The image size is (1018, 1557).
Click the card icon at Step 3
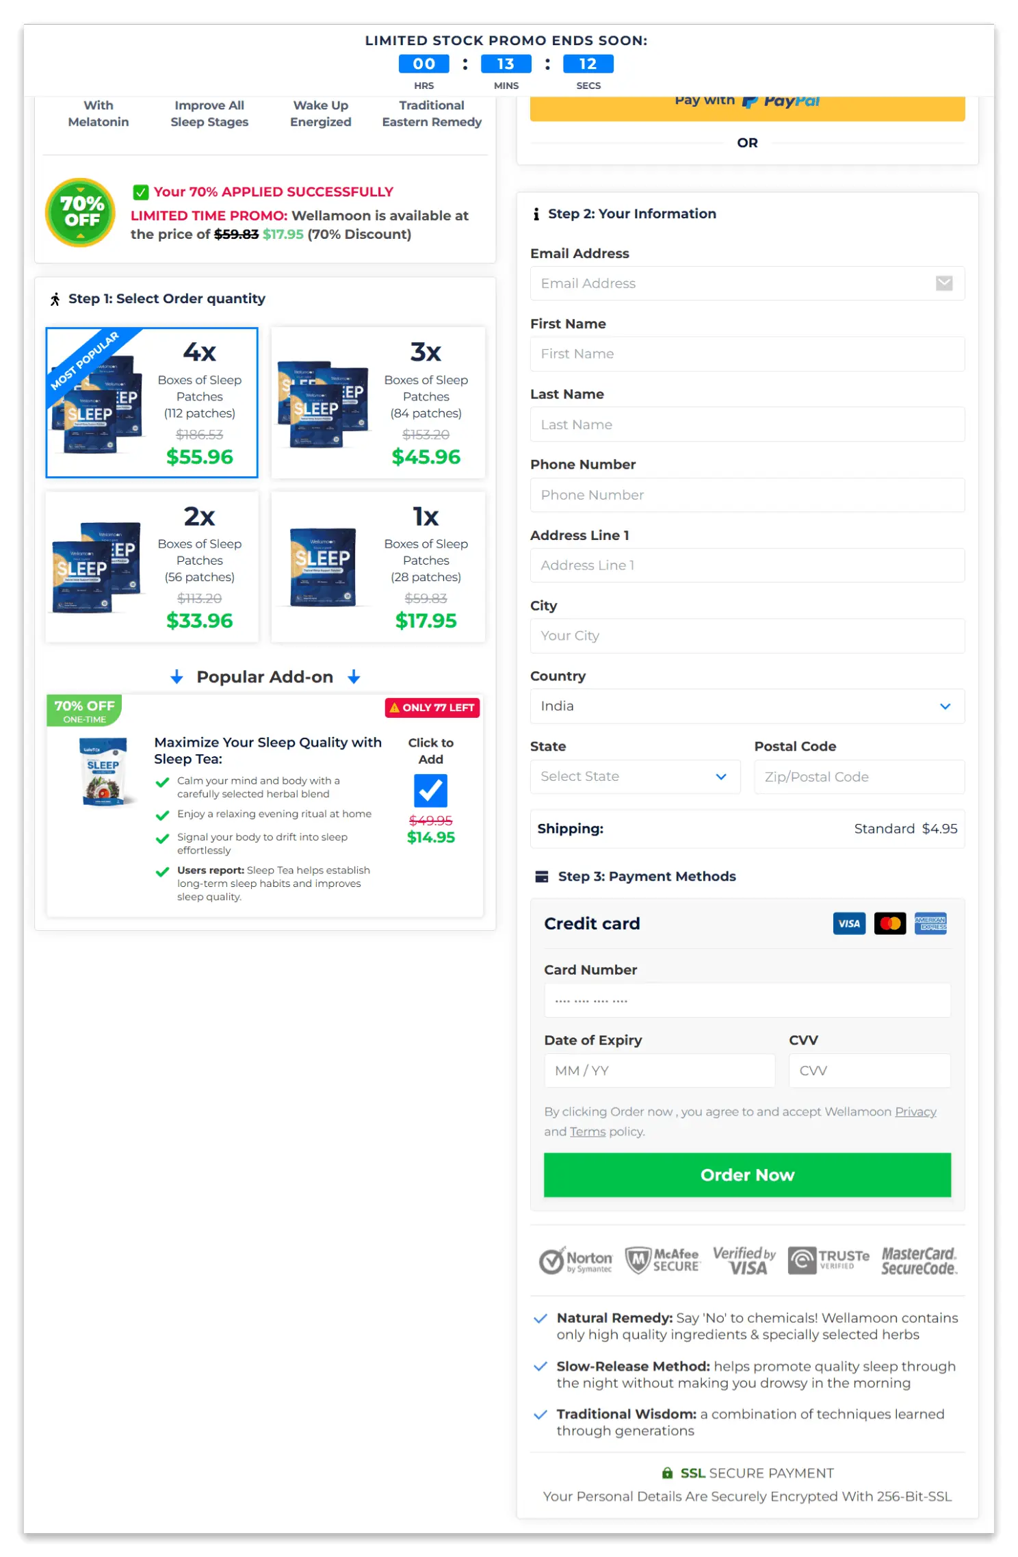(541, 877)
